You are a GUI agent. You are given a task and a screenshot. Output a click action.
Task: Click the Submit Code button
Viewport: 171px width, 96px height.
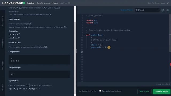click(x=161, y=91)
